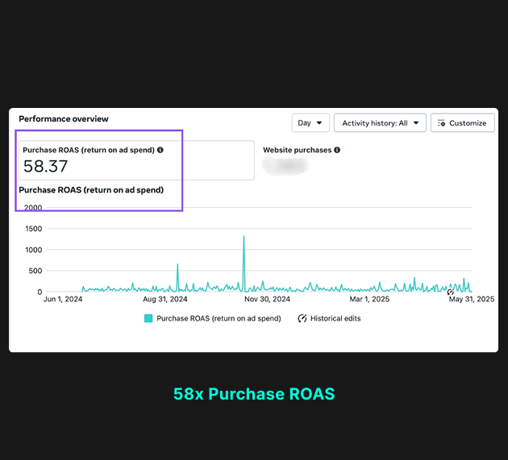Screen dimensions: 508x460
Task: Click the teal Purchase ROAS legend swatch
Action: (148, 318)
